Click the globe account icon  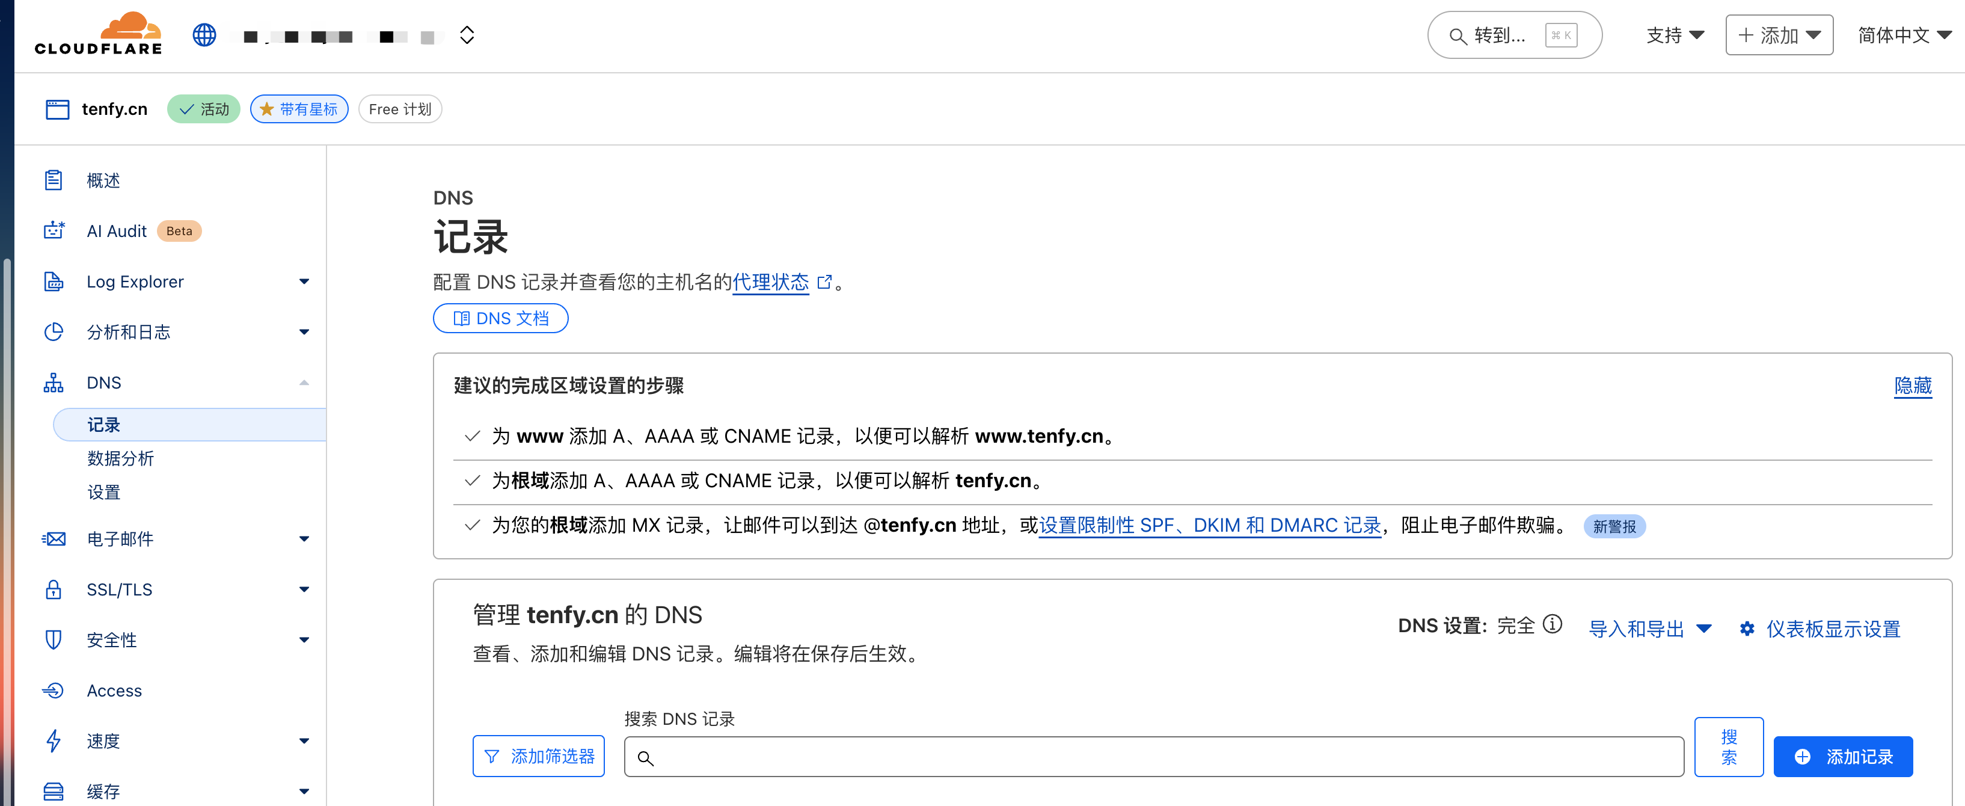[204, 35]
